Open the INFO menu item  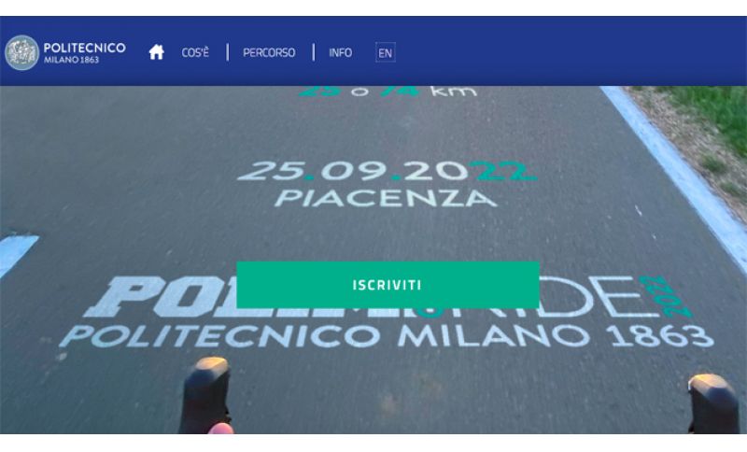click(x=340, y=52)
